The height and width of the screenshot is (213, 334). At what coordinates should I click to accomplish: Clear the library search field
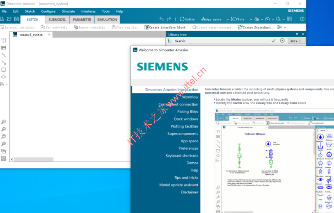click(x=282, y=40)
